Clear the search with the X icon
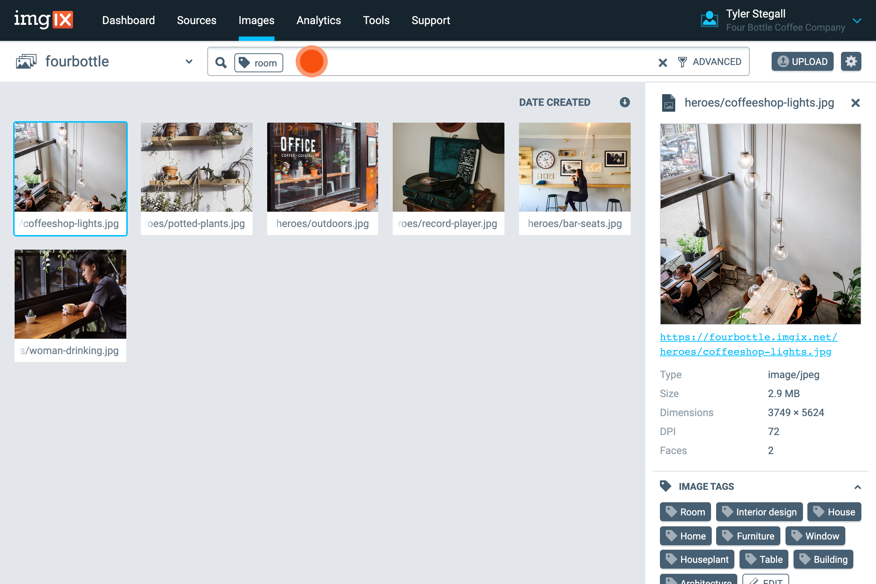Viewport: 876px width, 584px height. [662, 62]
